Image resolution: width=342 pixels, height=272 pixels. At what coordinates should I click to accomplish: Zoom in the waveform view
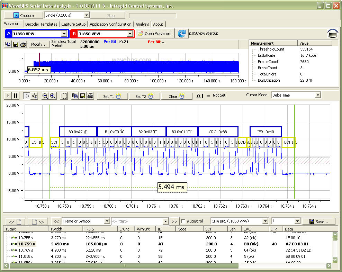click(x=53, y=96)
